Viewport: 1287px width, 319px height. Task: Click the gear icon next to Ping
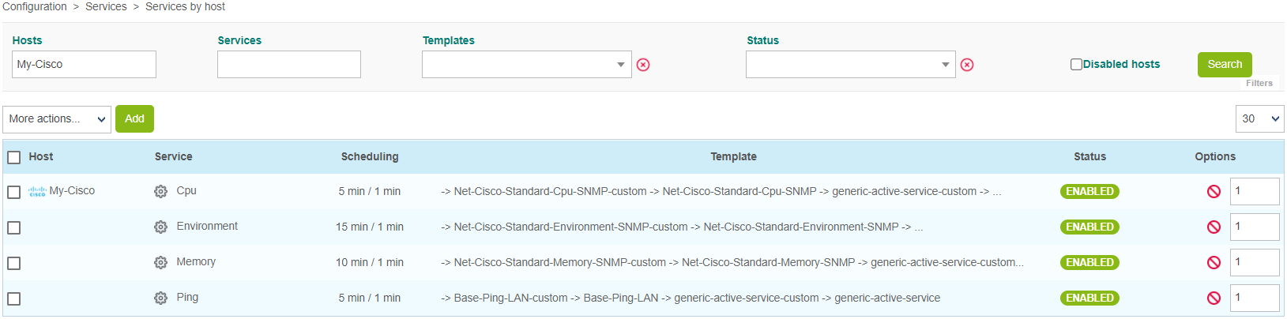pos(160,298)
